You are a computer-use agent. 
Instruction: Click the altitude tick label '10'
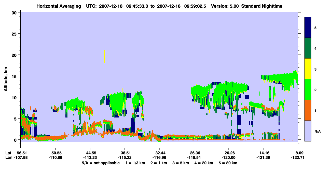pyautogui.click(x=15, y=97)
